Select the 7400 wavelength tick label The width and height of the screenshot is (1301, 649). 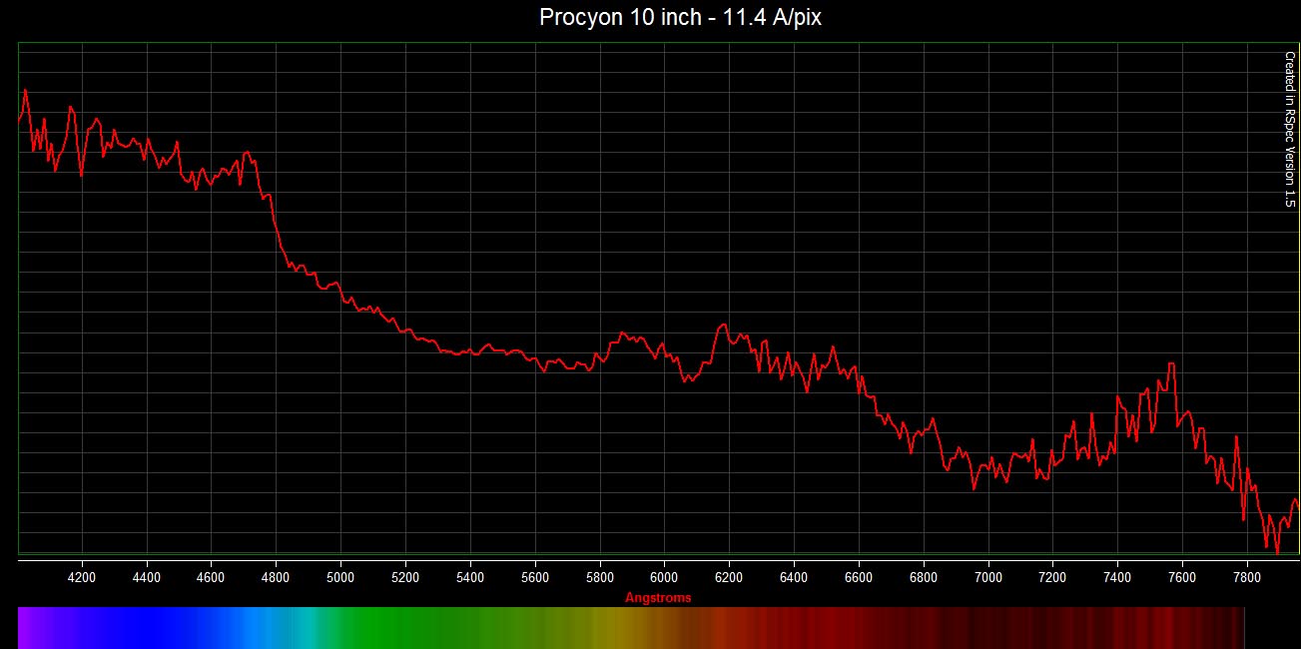[x=1117, y=577]
